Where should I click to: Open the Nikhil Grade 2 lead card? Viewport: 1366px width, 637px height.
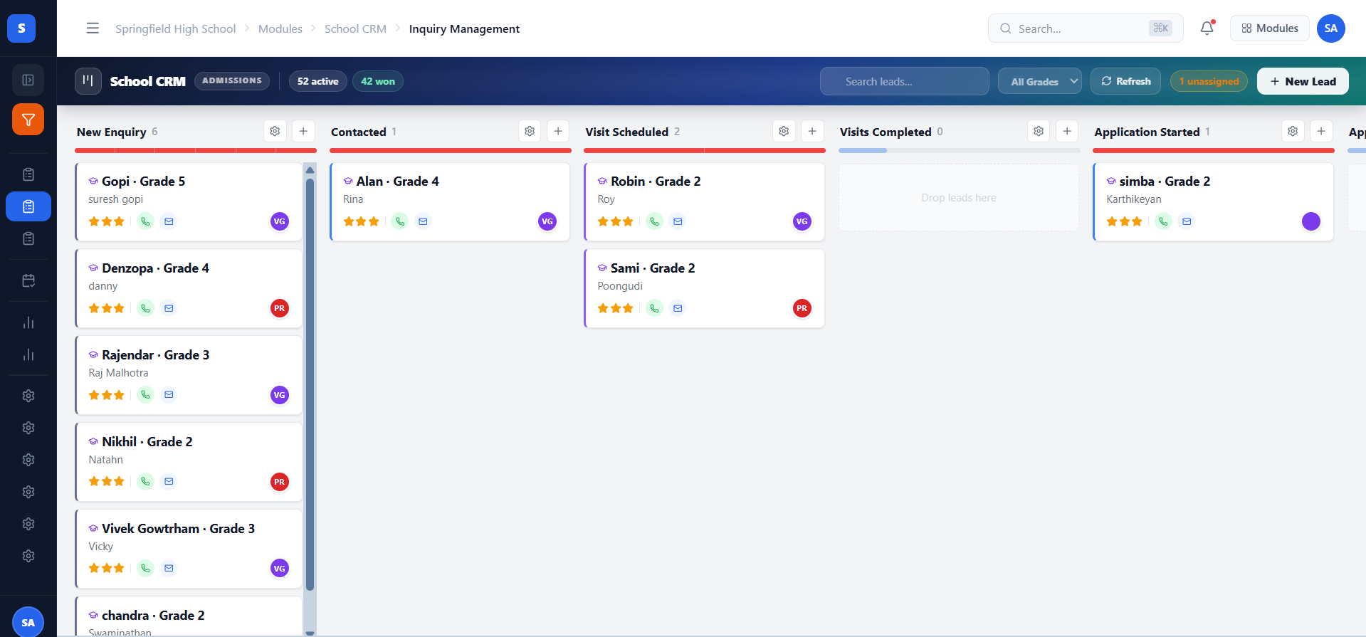pos(189,462)
